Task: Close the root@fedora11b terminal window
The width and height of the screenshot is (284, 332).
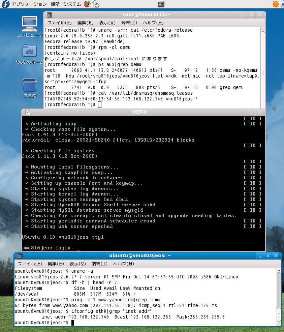Action: [260, 15]
